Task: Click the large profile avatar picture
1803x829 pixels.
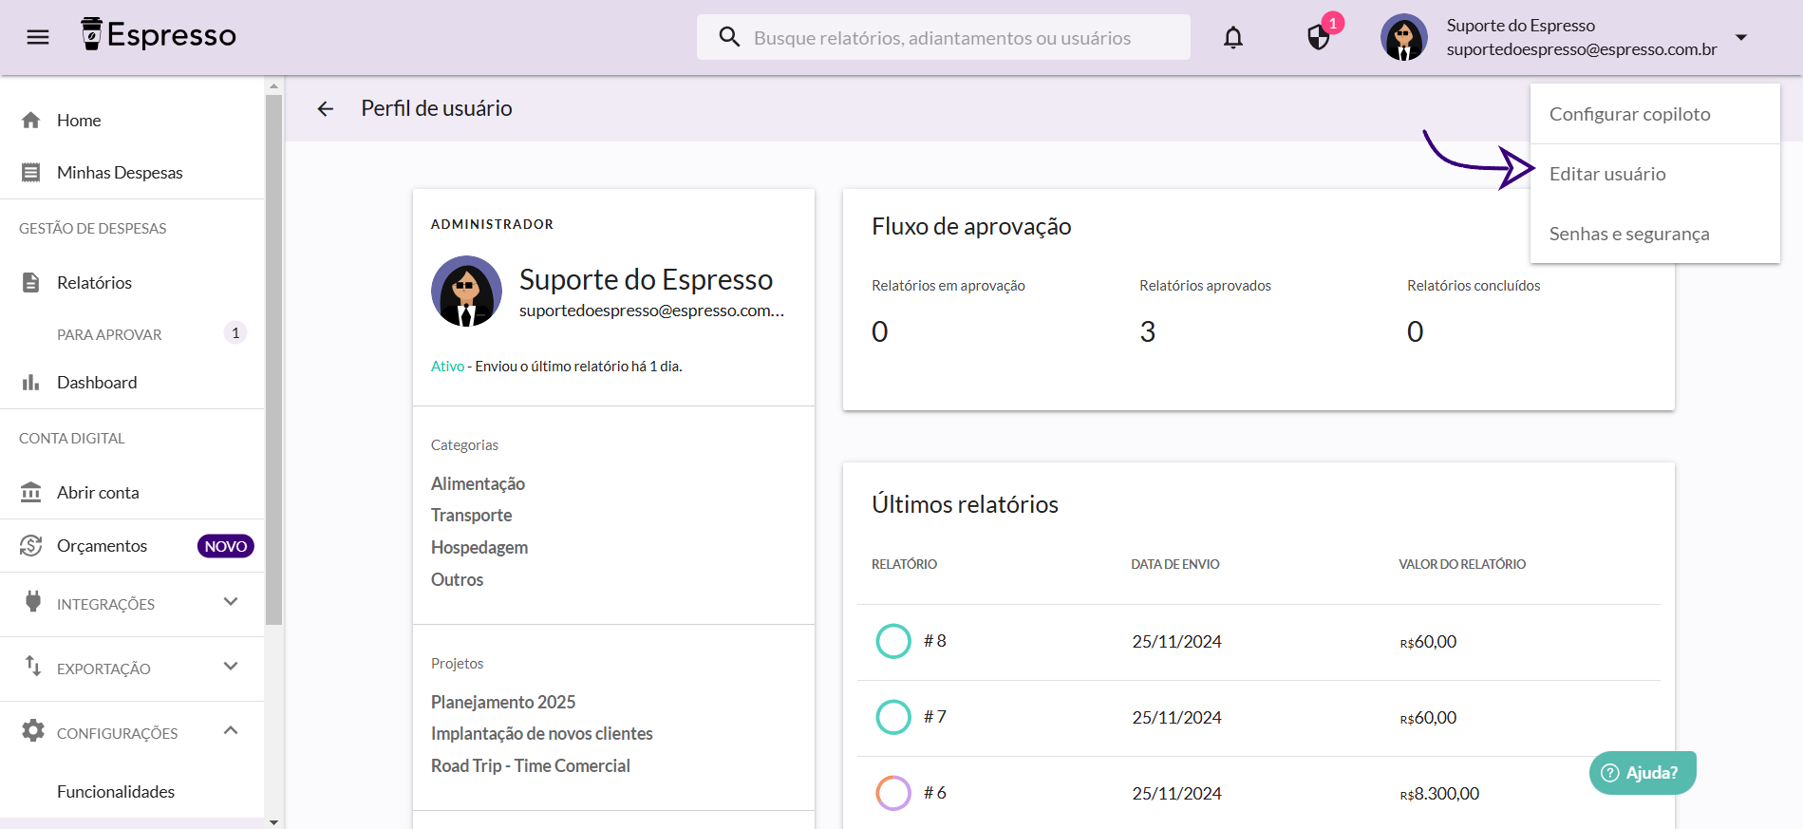Action: coord(466,292)
